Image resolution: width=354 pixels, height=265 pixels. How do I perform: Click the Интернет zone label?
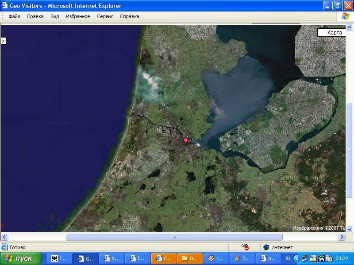(x=282, y=247)
